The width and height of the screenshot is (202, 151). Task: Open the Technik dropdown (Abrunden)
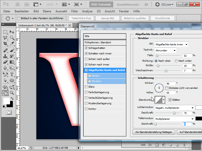[166, 51]
